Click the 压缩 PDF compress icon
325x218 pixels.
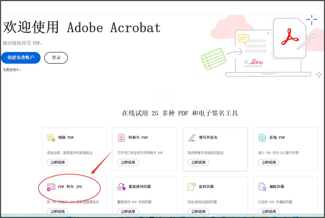[x=262, y=138]
